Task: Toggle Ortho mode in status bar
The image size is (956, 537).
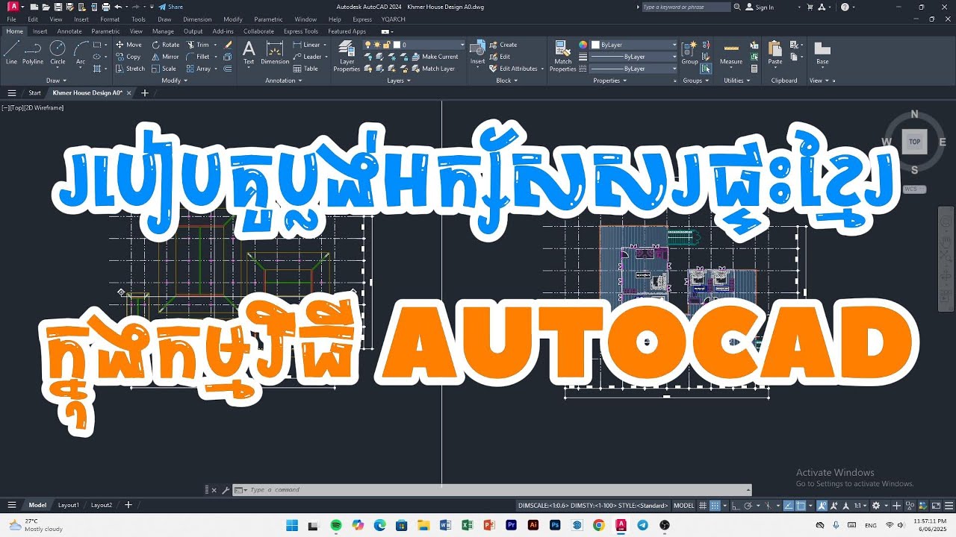Action: [x=736, y=506]
